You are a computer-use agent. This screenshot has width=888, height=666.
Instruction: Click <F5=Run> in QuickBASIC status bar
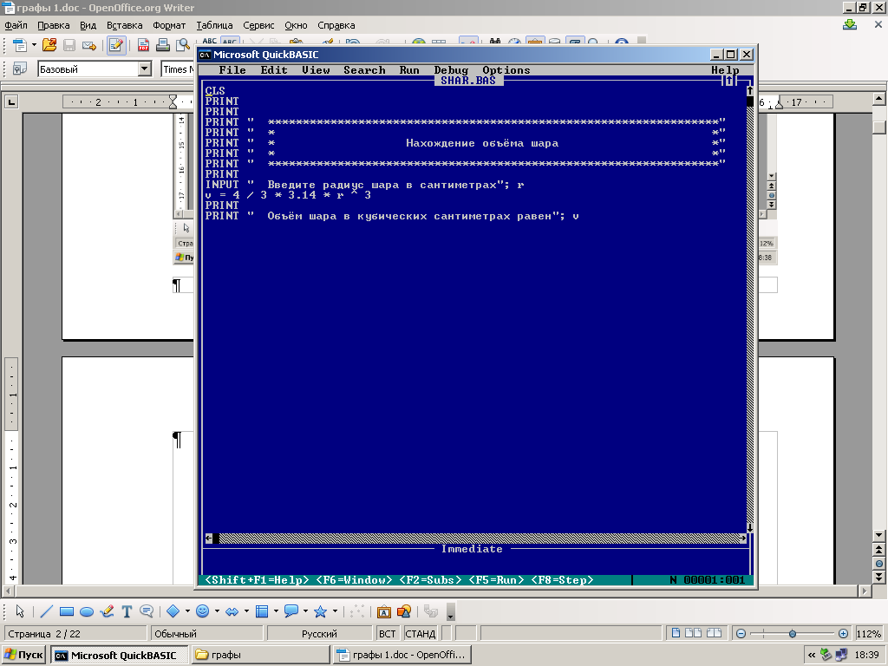(496, 580)
